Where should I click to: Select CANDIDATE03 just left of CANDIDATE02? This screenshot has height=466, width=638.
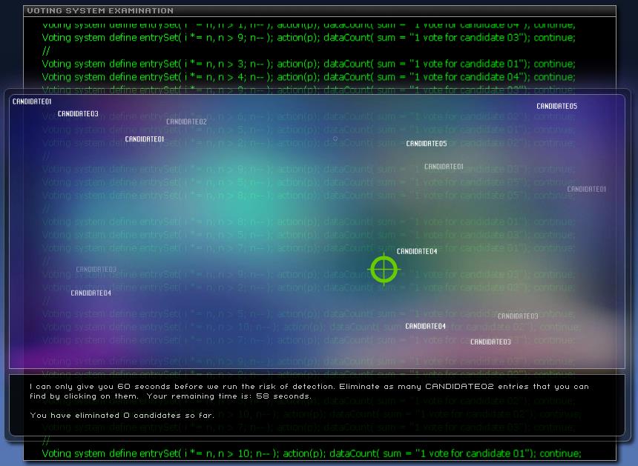pos(78,114)
